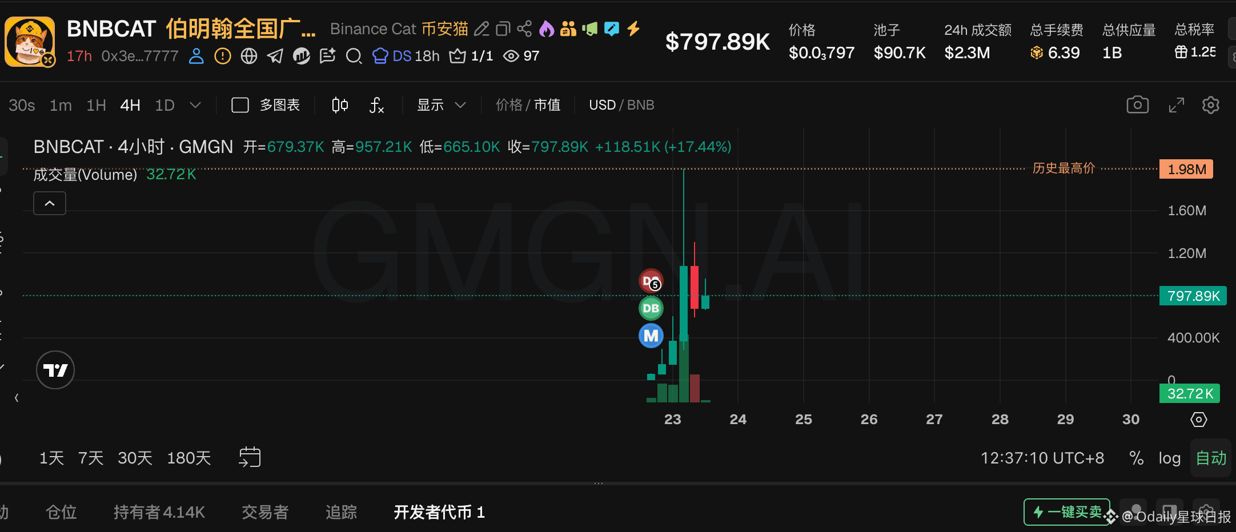Open the fx indicators icon
This screenshot has height=532, width=1236.
376,105
